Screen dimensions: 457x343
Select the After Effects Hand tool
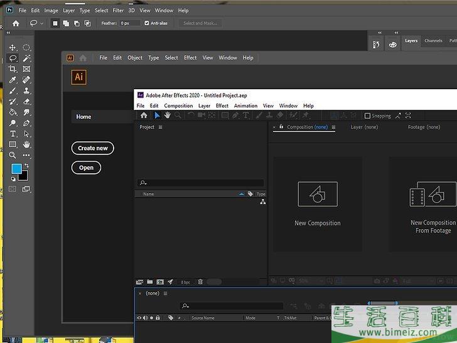167,116
